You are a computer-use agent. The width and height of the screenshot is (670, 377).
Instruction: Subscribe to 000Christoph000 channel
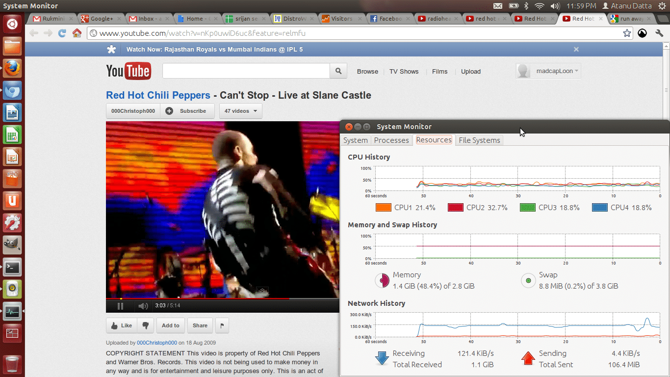pyautogui.click(x=187, y=111)
